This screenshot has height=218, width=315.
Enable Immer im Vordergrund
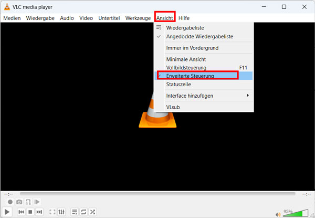coord(203,48)
